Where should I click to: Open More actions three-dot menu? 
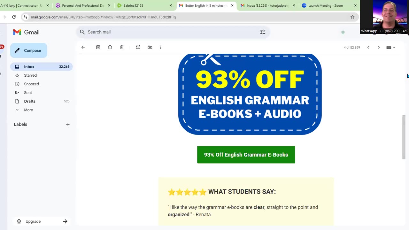pos(161,47)
